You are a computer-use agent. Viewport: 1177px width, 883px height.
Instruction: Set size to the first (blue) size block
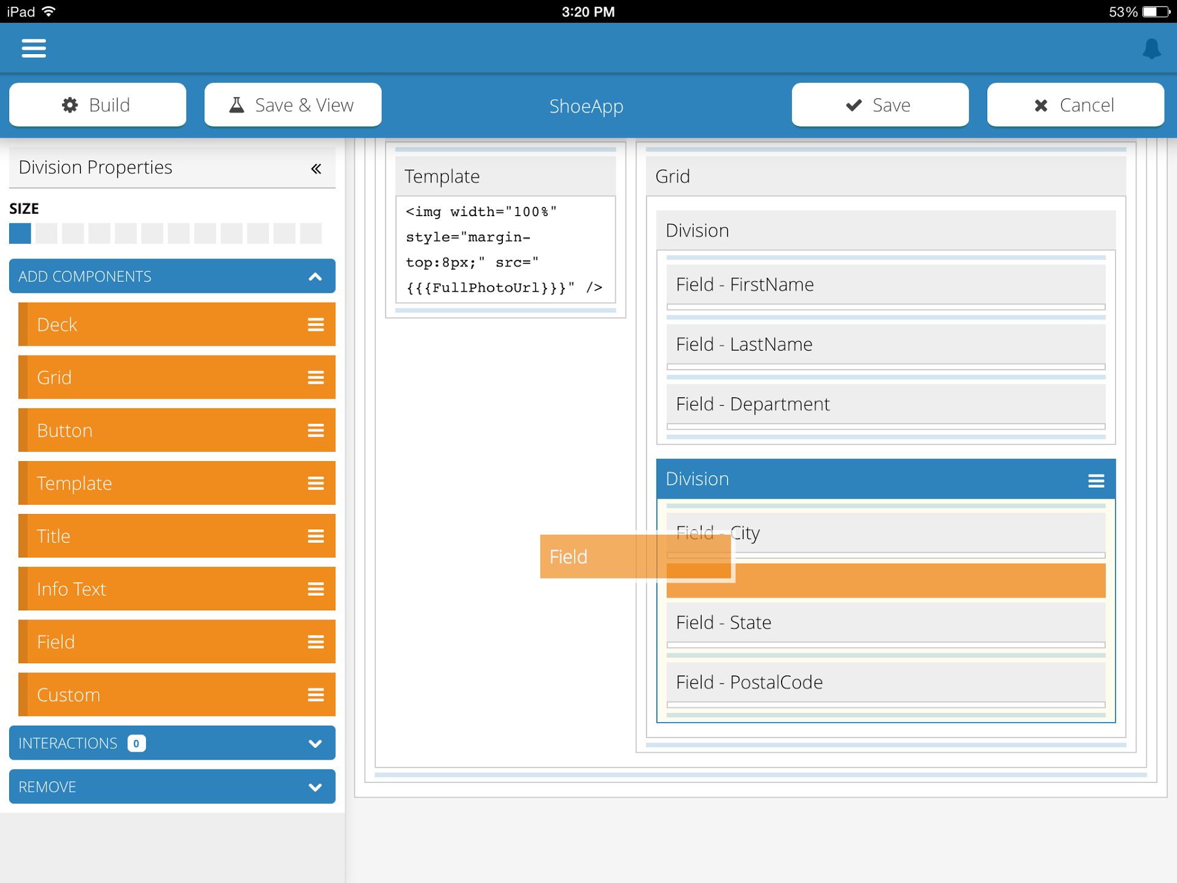tap(20, 233)
